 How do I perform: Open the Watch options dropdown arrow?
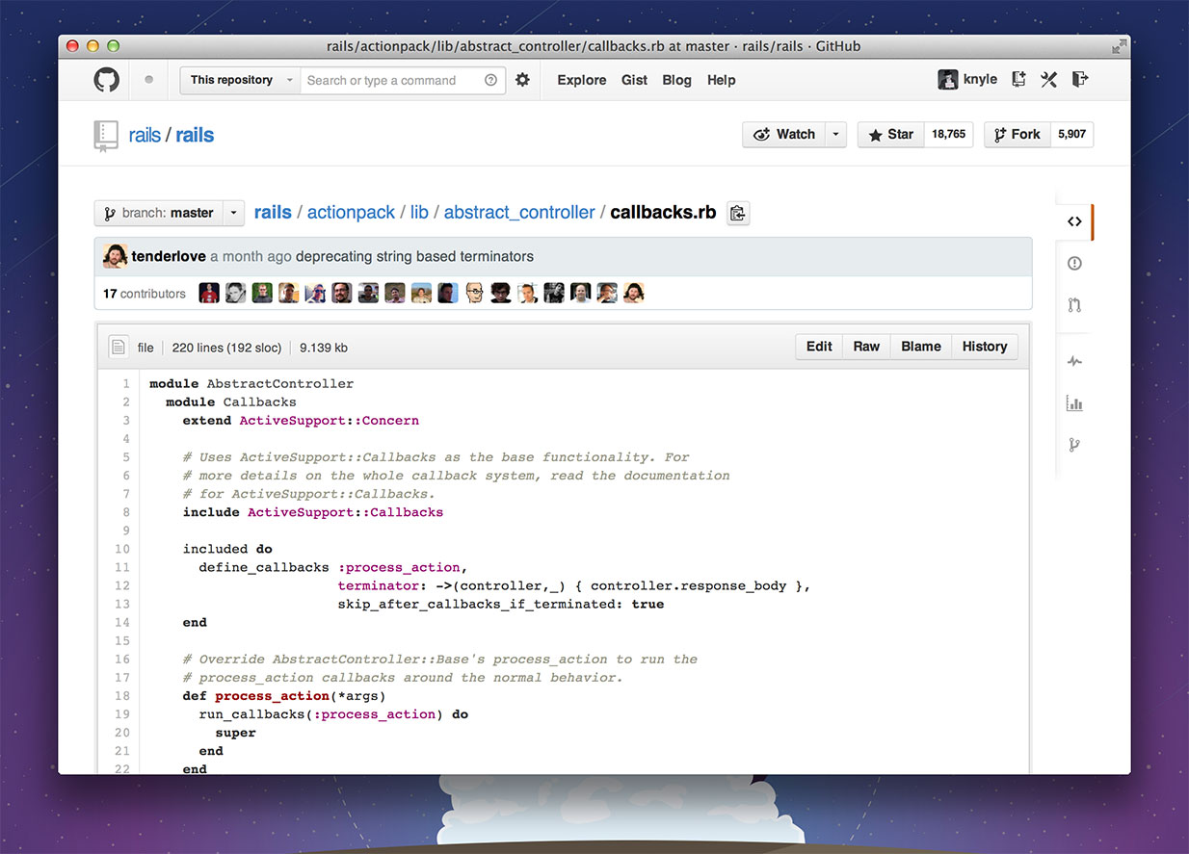click(835, 135)
